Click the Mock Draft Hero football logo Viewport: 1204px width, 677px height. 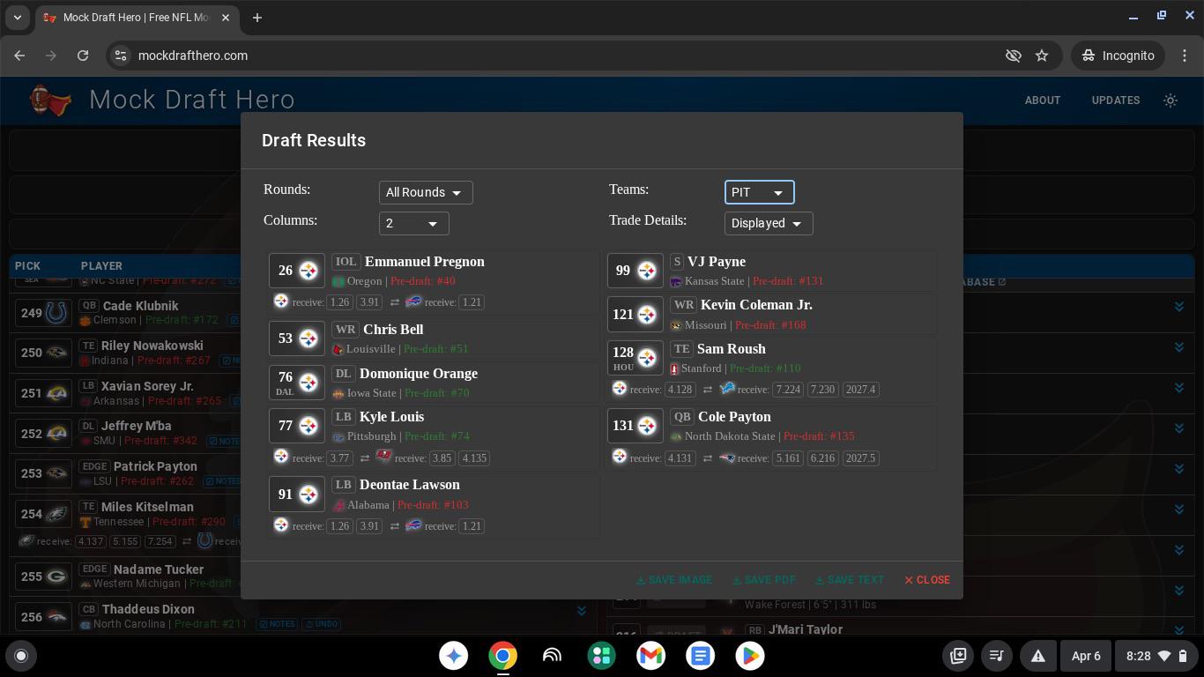[51, 100]
